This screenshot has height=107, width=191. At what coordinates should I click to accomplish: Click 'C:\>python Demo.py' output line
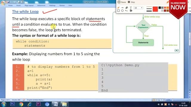(x=120, y=65)
